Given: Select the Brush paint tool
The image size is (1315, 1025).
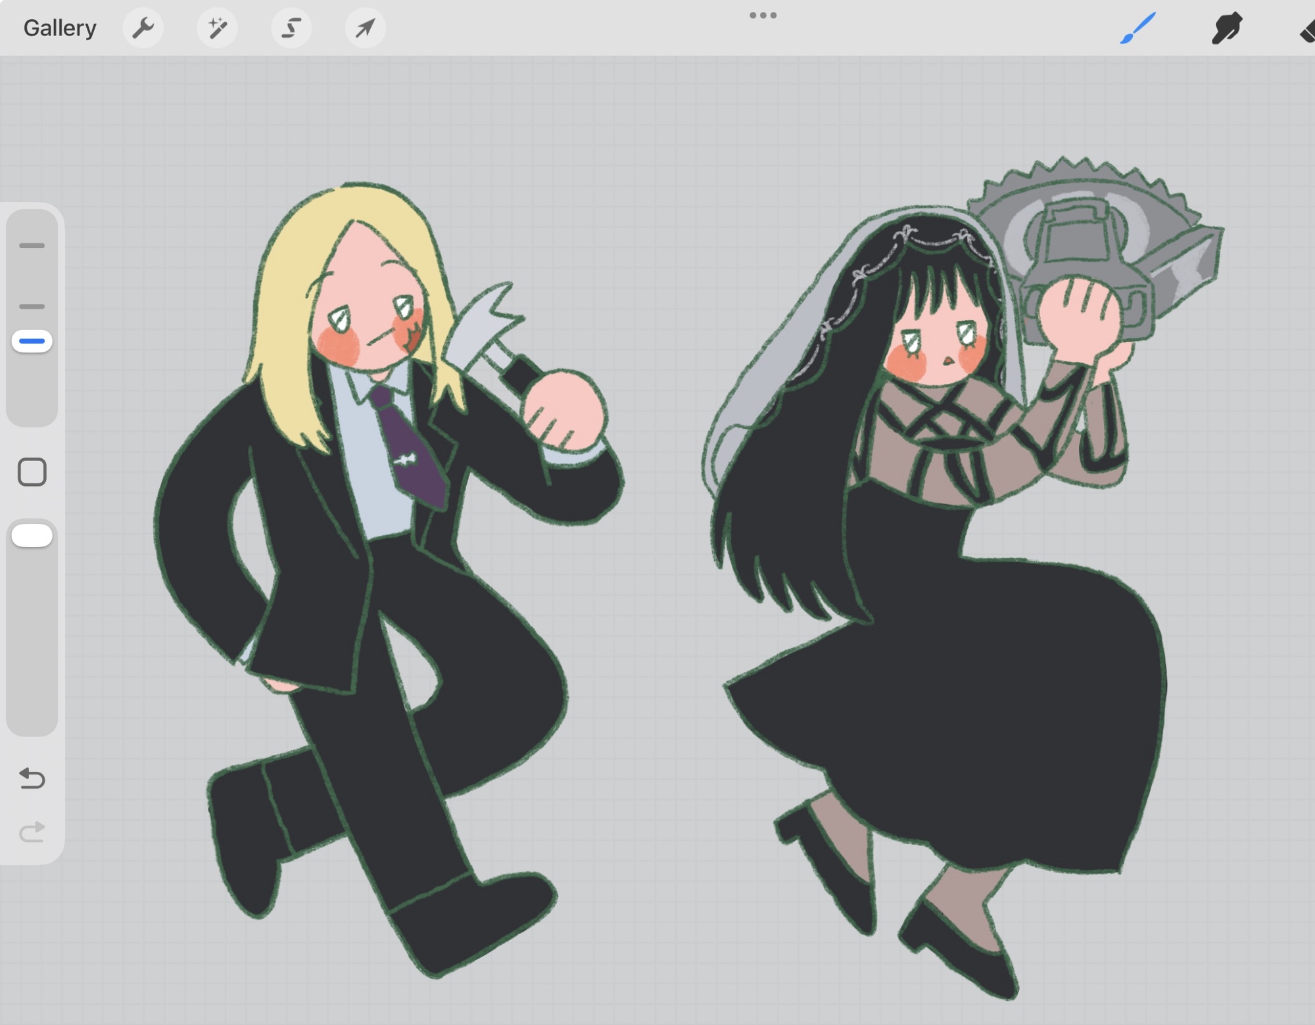Looking at the screenshot, I should (x=1137, y=28).
